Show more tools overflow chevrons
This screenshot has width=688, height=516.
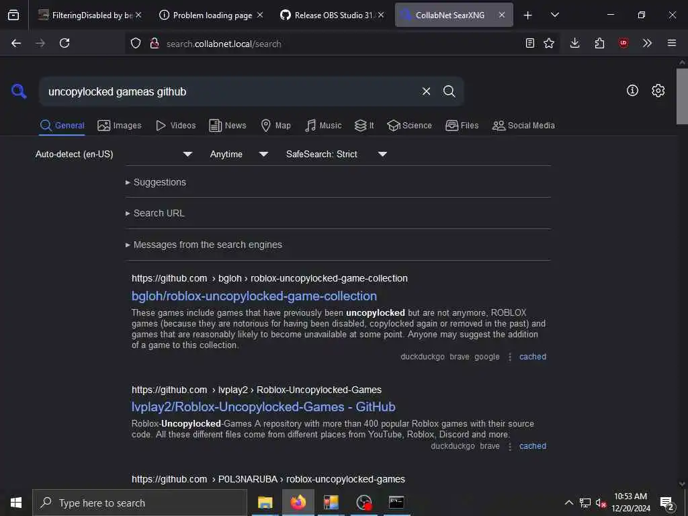click(647, 43)
